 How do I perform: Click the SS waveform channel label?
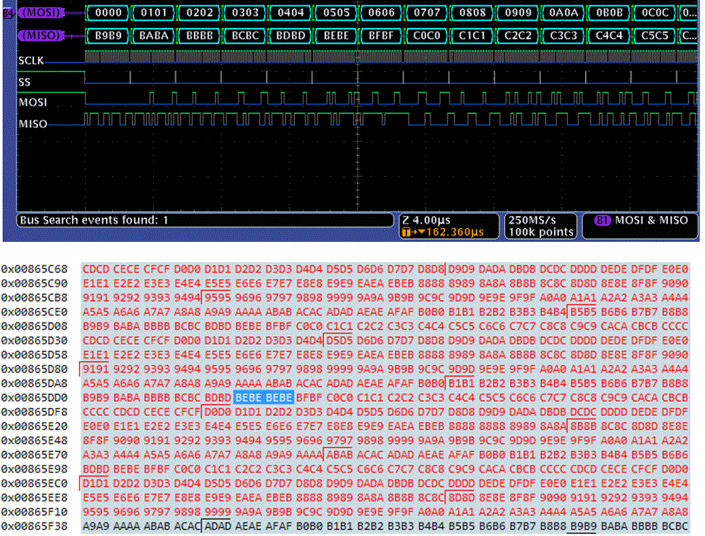pyautogui.click(x=24, y=82)
